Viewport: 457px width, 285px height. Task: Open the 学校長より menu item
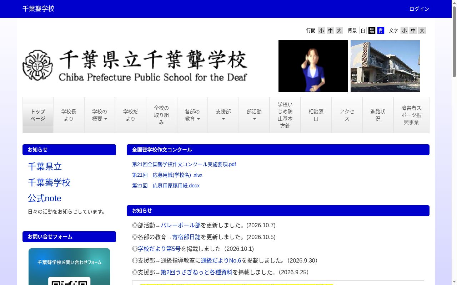69,115
